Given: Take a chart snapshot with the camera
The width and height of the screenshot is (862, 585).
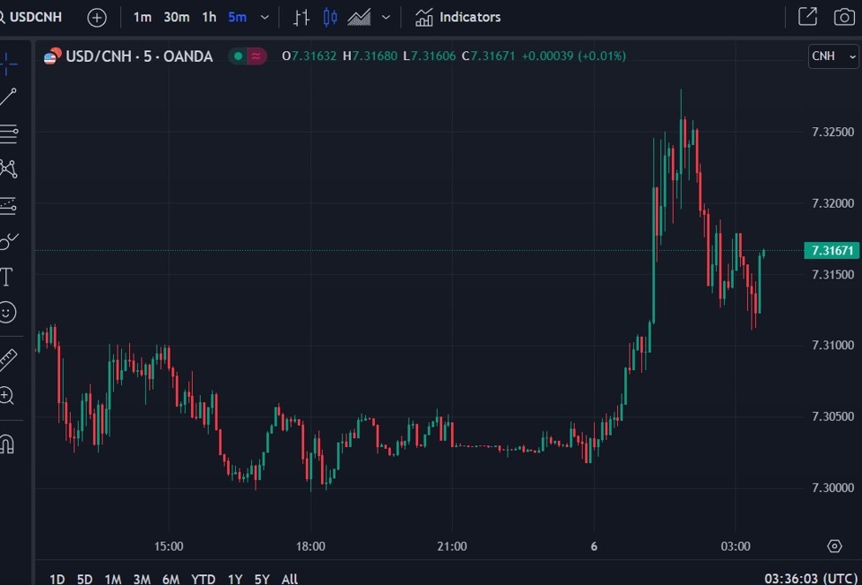Looking at the screenshot, I should coord(843,17).
